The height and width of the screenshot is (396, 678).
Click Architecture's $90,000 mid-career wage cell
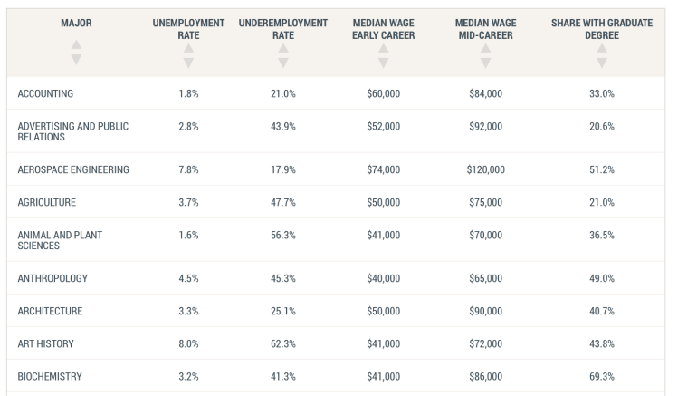486,311
